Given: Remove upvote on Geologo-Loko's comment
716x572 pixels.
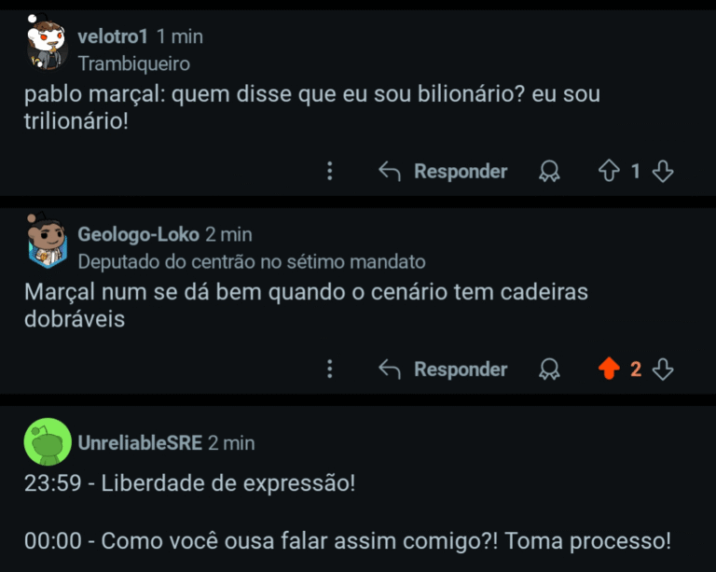Looking at the screenshot, I should [609, 370].
